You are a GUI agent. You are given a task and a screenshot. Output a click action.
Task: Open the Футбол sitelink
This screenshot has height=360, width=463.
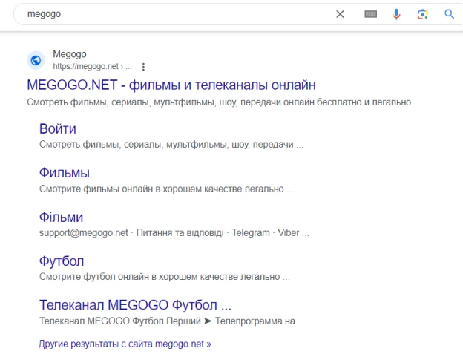tap(62, 261)
